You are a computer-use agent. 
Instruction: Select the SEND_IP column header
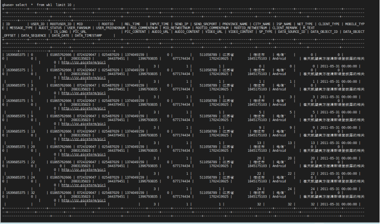coord(181,24)
